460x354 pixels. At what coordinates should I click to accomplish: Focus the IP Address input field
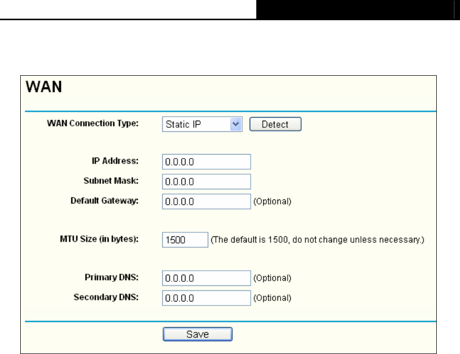206,162
